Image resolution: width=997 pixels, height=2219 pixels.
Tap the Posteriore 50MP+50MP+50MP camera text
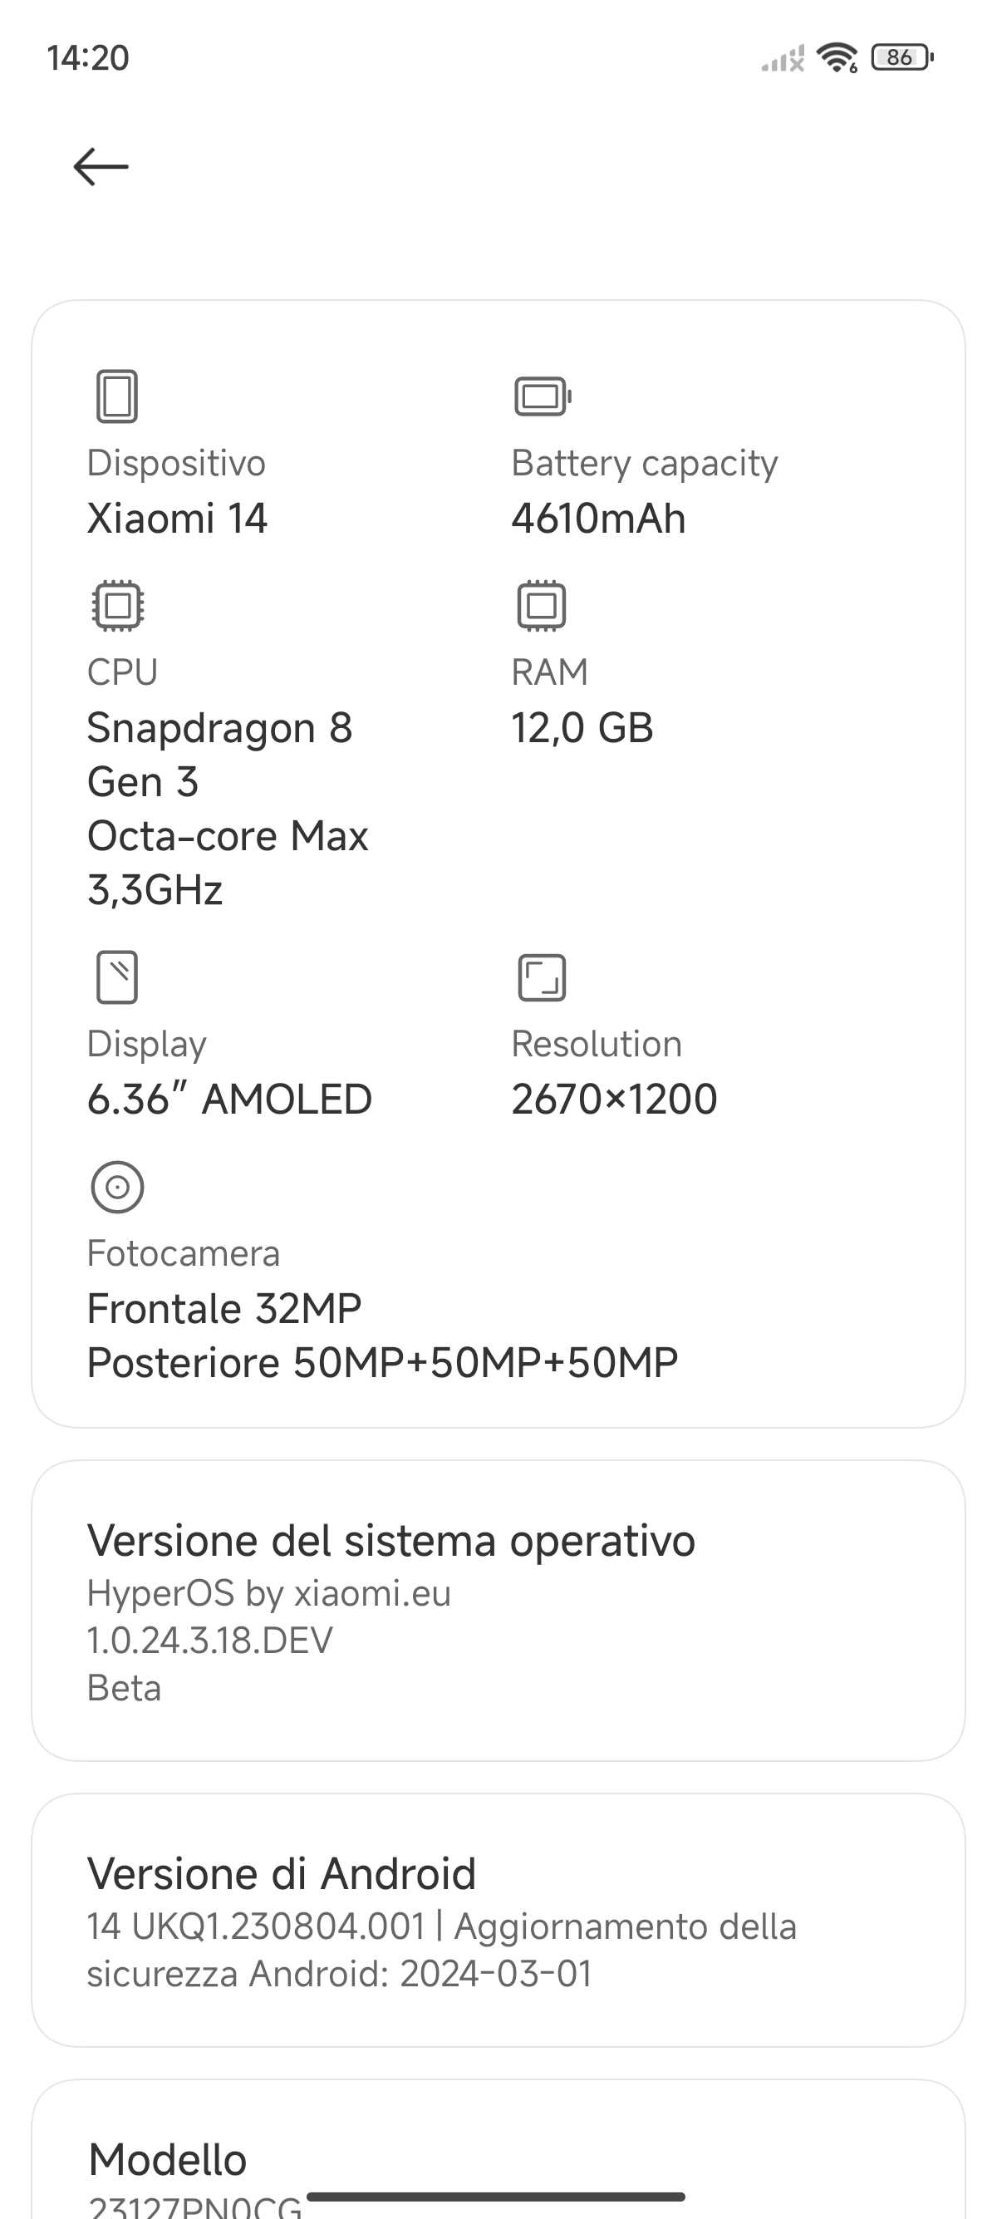click(382, 1363)
